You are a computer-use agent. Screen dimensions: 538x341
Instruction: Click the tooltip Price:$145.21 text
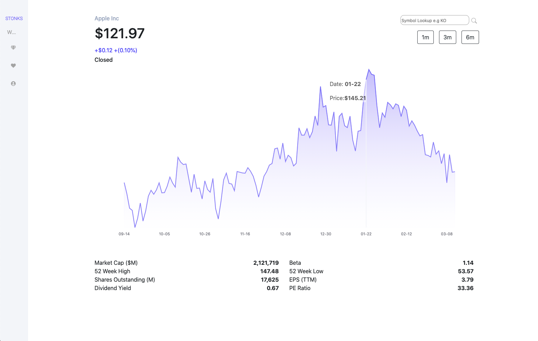[348, 98]
